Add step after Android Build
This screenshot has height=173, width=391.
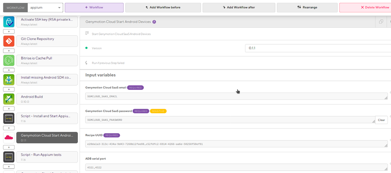click(9, 109)
